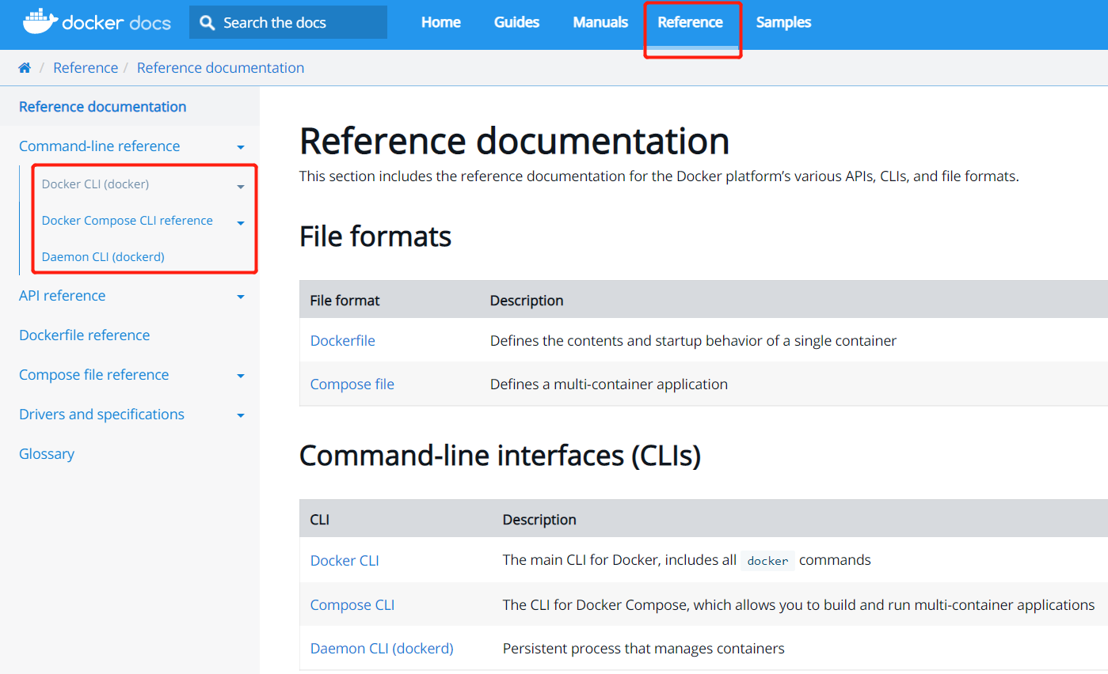Open the Manuals tab
This screenshot has width=1108, height=674.
[x=600, y=22]
